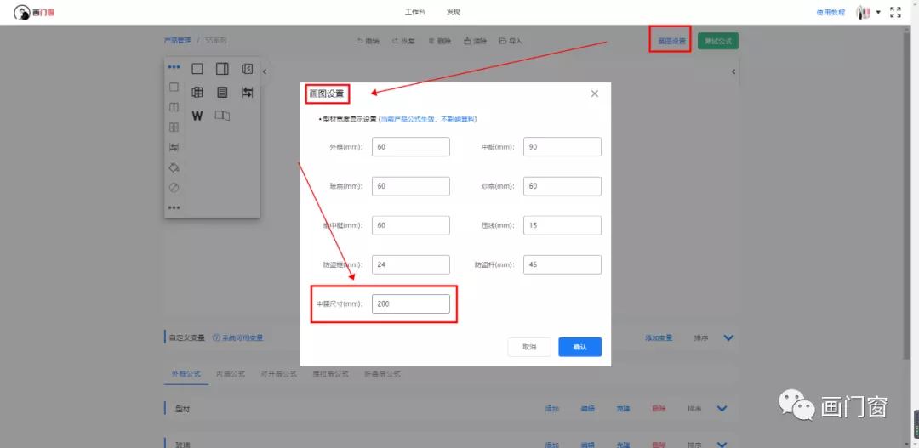Select the bold W shape icon in the palette
The image size is (919, 448).
[x=197, y=116]
